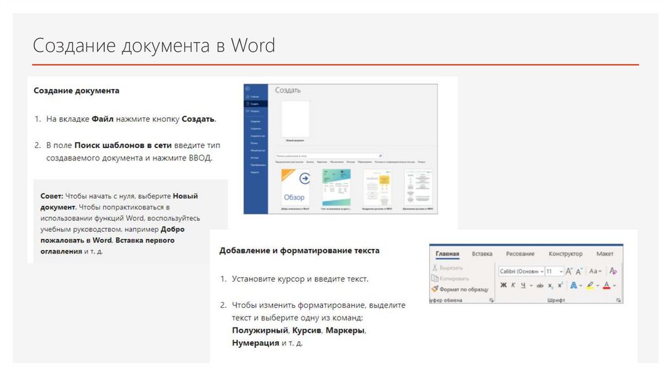Viewport: 671px width, 376px height.
Task: Toggle Bold (Ж) formatting in ribbon
Action: click(503, 286)
